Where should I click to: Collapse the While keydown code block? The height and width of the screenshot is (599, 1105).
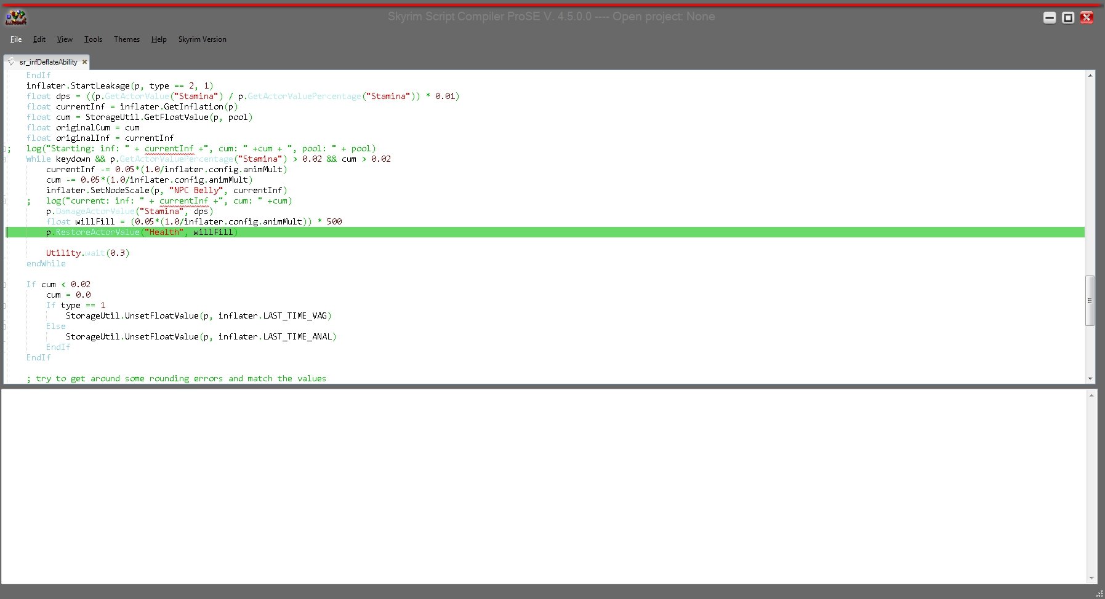[x=5, y=159]
